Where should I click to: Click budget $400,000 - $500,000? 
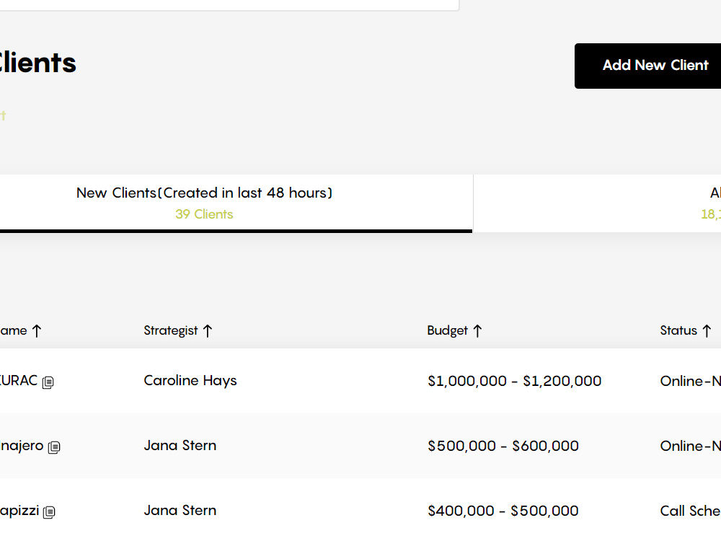point(503,511)
